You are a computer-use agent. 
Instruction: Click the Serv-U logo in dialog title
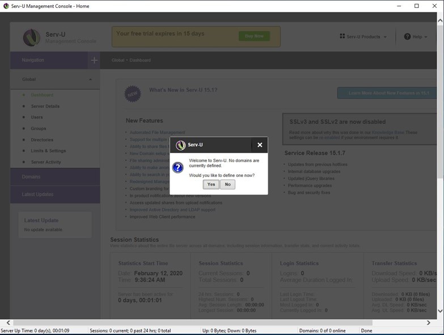(180, 145)
